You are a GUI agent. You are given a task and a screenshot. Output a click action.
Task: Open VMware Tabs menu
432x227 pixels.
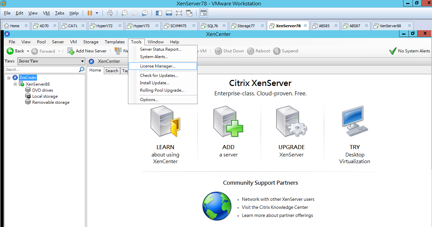coord(59,13)
